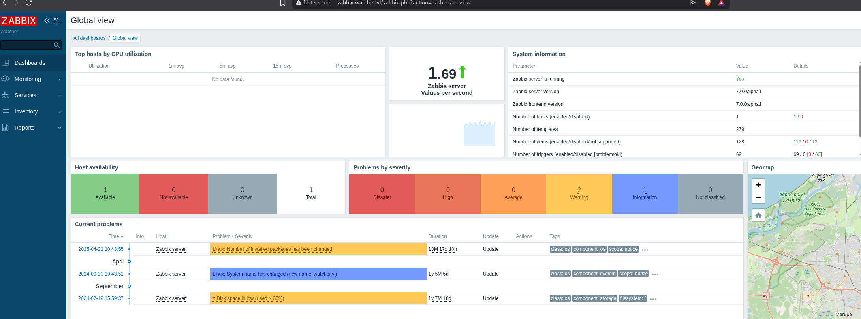Screen dimensions: 861x319
Task: Click the magnifier search icon in the sidebar
Action: tap(57, 45)
